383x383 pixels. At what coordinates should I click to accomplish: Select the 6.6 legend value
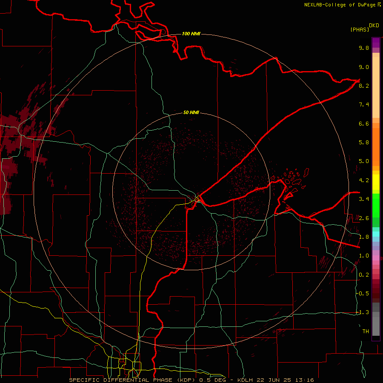364,123
